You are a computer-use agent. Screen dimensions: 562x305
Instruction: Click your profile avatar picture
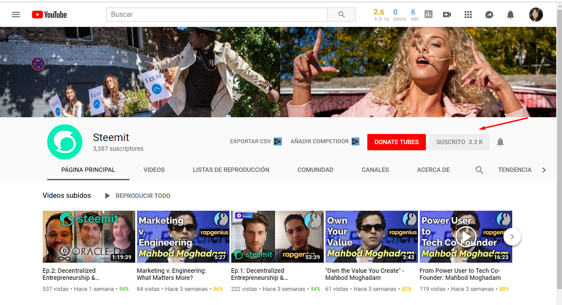click(536, 14)
